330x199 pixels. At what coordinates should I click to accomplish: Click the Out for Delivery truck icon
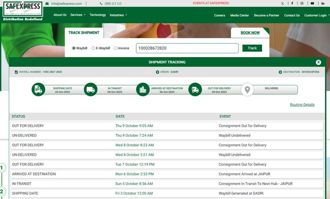click(x=195, y=90)
